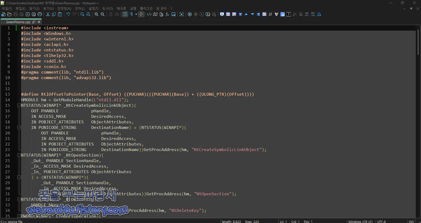421x223 pixels.
Task: Toggle the INS insert mode status entry
Action: [411, 222]
